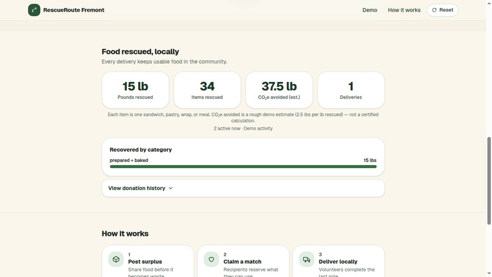
Task: Click the Deliver locally truck icon
Action: click(306, 259)
